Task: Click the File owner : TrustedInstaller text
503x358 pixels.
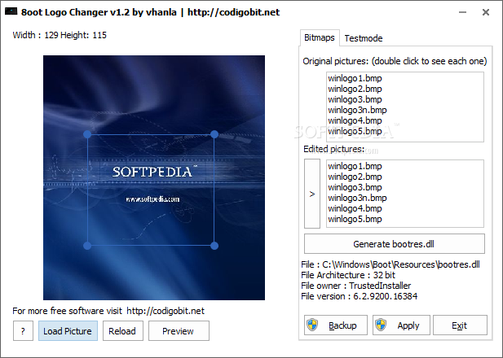Action: (x=356, y=286)
